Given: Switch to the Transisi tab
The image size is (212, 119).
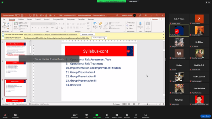Looking at the screenshot, I should [x=38, y=19].
